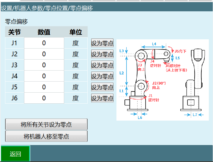Click the 关节 column header

click(14, 32)
